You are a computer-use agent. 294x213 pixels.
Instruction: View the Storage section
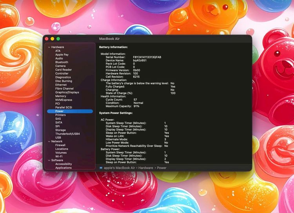point(60,130)
